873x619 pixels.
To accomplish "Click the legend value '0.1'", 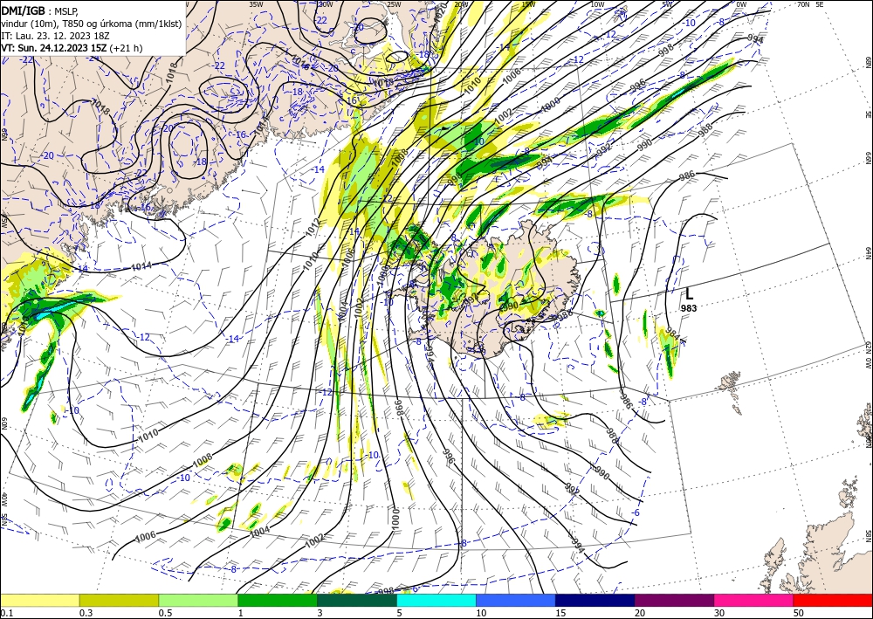I will click(x=6, y=613).
